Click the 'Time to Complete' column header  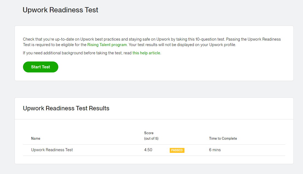pyautogui.click(x=223, y=139)
